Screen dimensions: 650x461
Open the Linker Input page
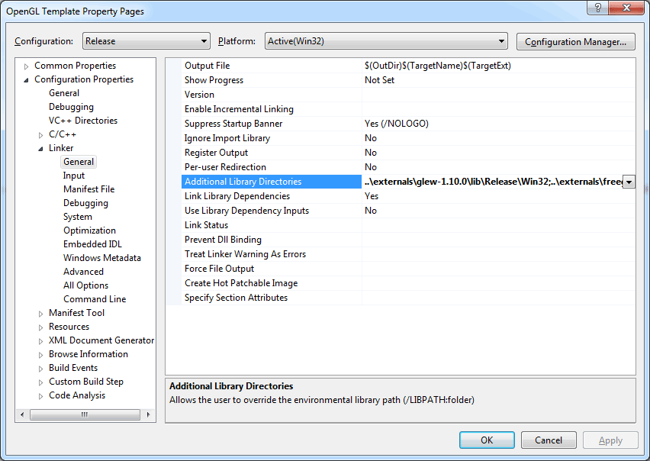click(x=74, y=176)
